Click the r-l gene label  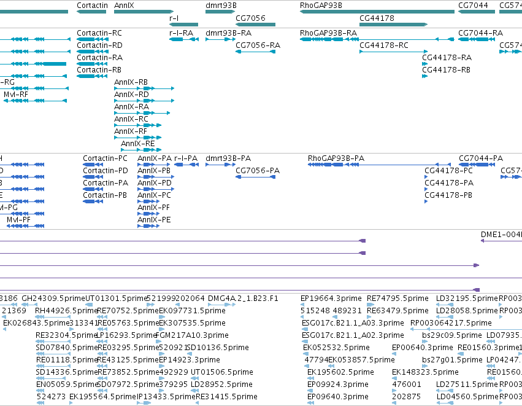pyautogui.click(x=174, y=18)
